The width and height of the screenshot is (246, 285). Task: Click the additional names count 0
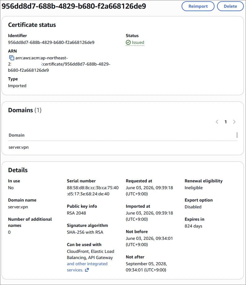9,232
